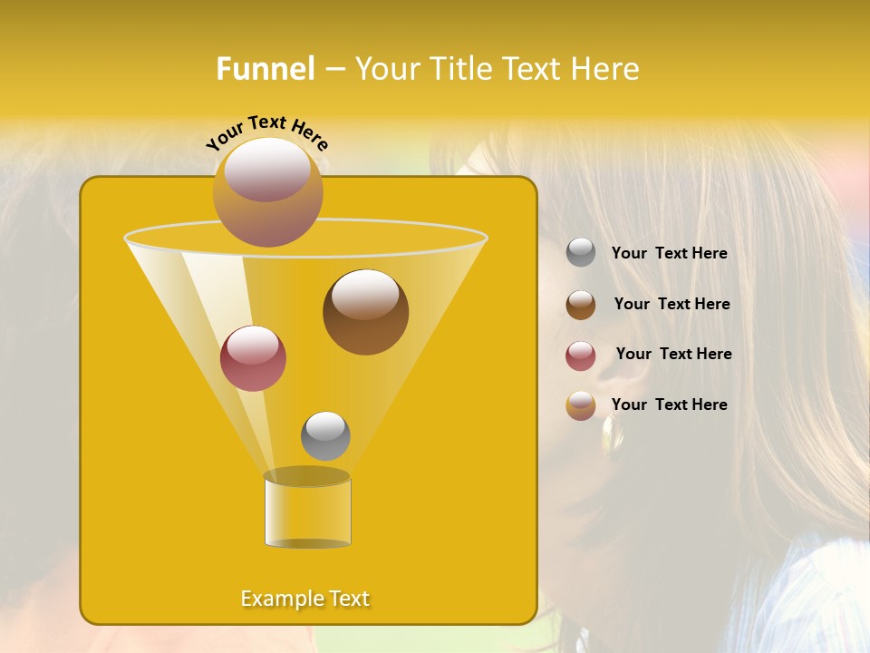Click the "Example Text" caption

click(304, 599)
